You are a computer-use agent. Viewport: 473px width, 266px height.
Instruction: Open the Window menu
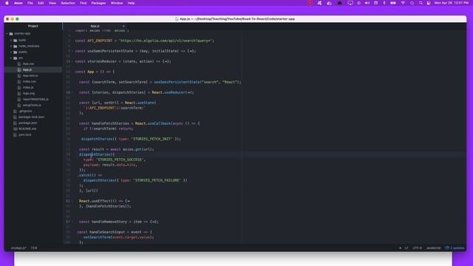coord(117,3)
